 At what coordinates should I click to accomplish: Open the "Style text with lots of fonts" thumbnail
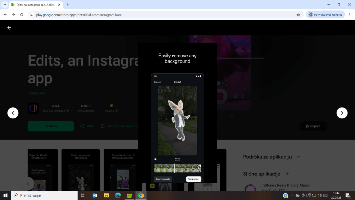123,169
